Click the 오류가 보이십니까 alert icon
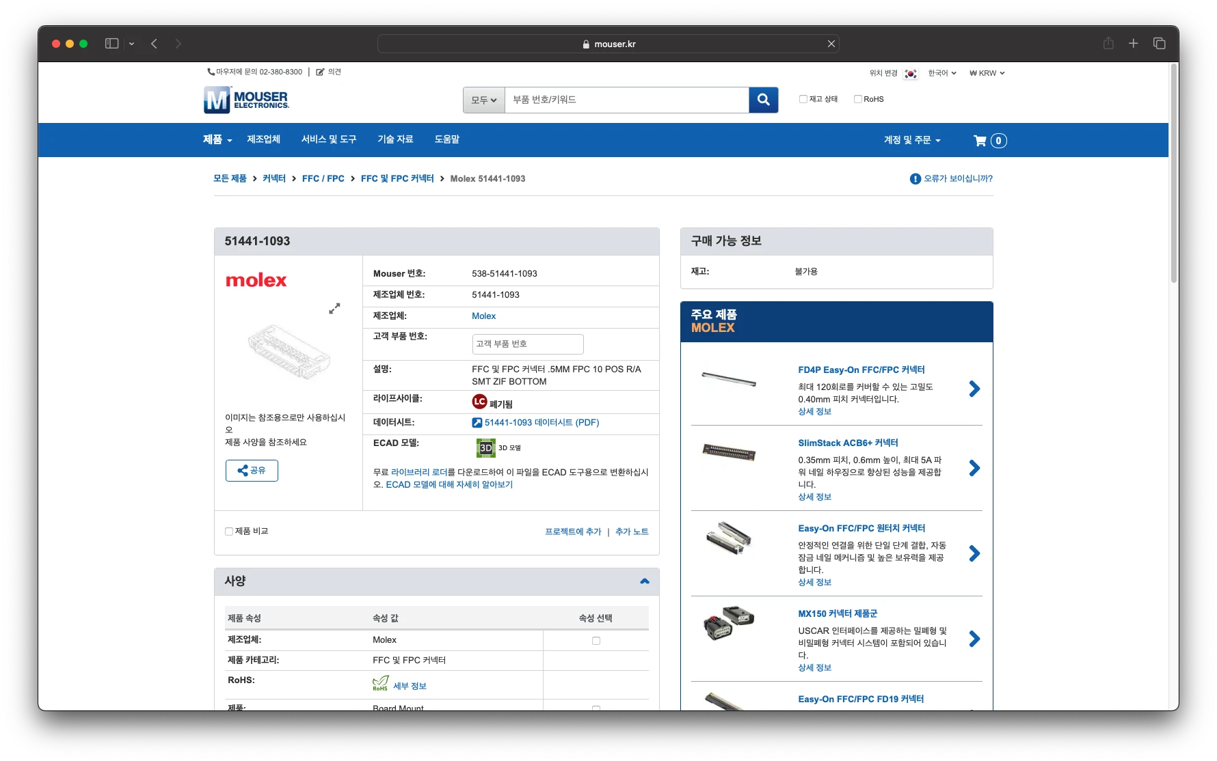 (915, 178)
